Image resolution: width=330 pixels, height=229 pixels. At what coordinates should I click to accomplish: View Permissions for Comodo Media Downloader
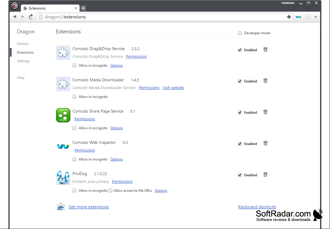point(149,88)
